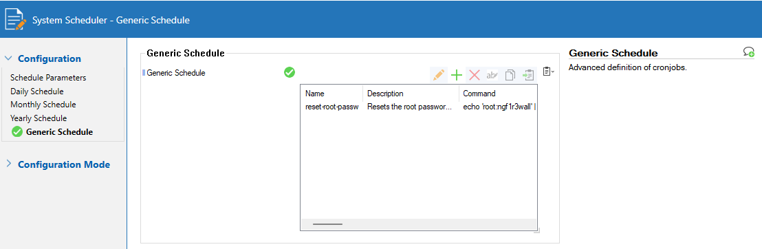Viewport: 762px width, 249px height.
Task: Click the table's horizontal scrollbar thumb
Action: point(327,224)
